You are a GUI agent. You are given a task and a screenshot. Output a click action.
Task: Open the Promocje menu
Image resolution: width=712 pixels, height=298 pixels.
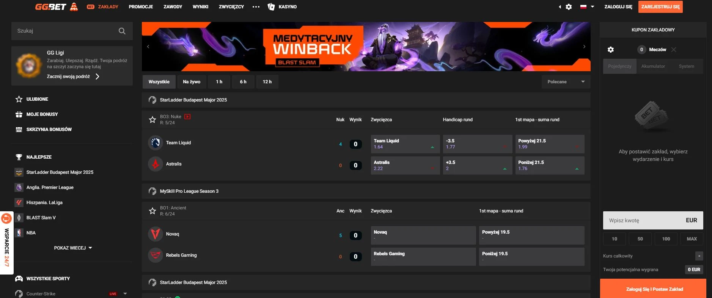141,7
